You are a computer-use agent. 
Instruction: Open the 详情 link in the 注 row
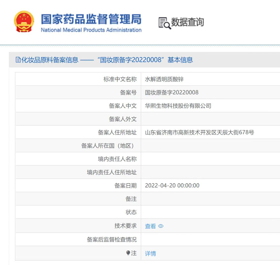pyautogui.click(x=150, y=254)
